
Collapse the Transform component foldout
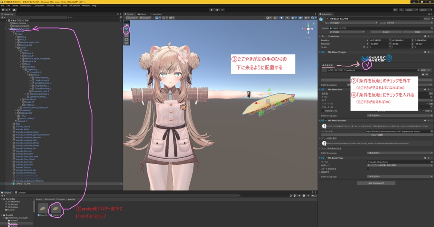coord(320,36)
